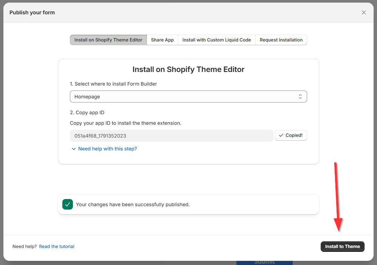The height and width of the screenshot is (265, 377).
Task: Click 'Copy your app ID to install' instruction text
Action: (x=125, y=123)
